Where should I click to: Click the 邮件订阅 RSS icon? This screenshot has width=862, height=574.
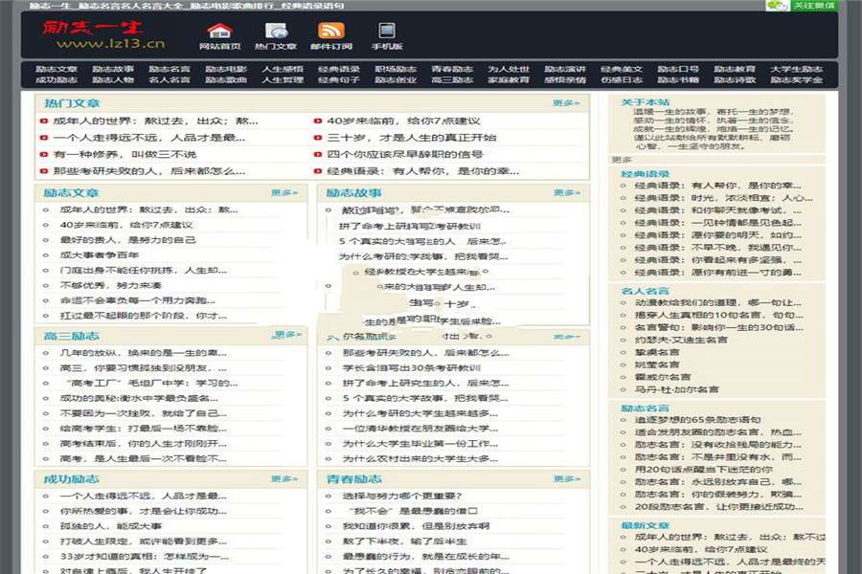(x=331, y=31)
